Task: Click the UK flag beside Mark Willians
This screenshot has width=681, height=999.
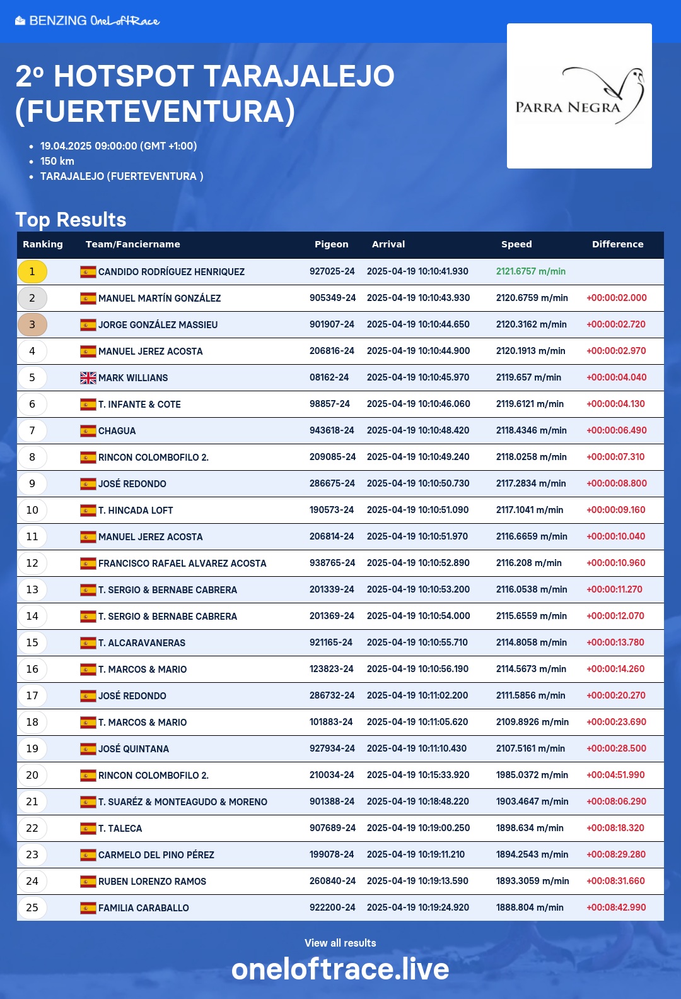Action: coord(88,378)
